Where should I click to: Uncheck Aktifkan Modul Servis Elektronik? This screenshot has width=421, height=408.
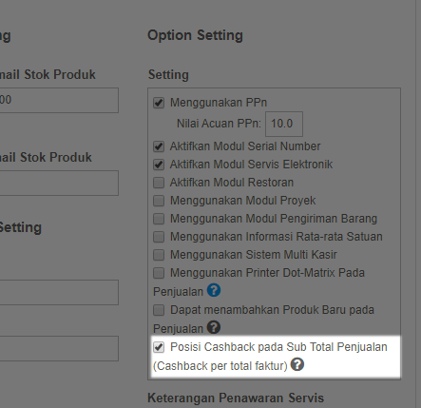159,165
